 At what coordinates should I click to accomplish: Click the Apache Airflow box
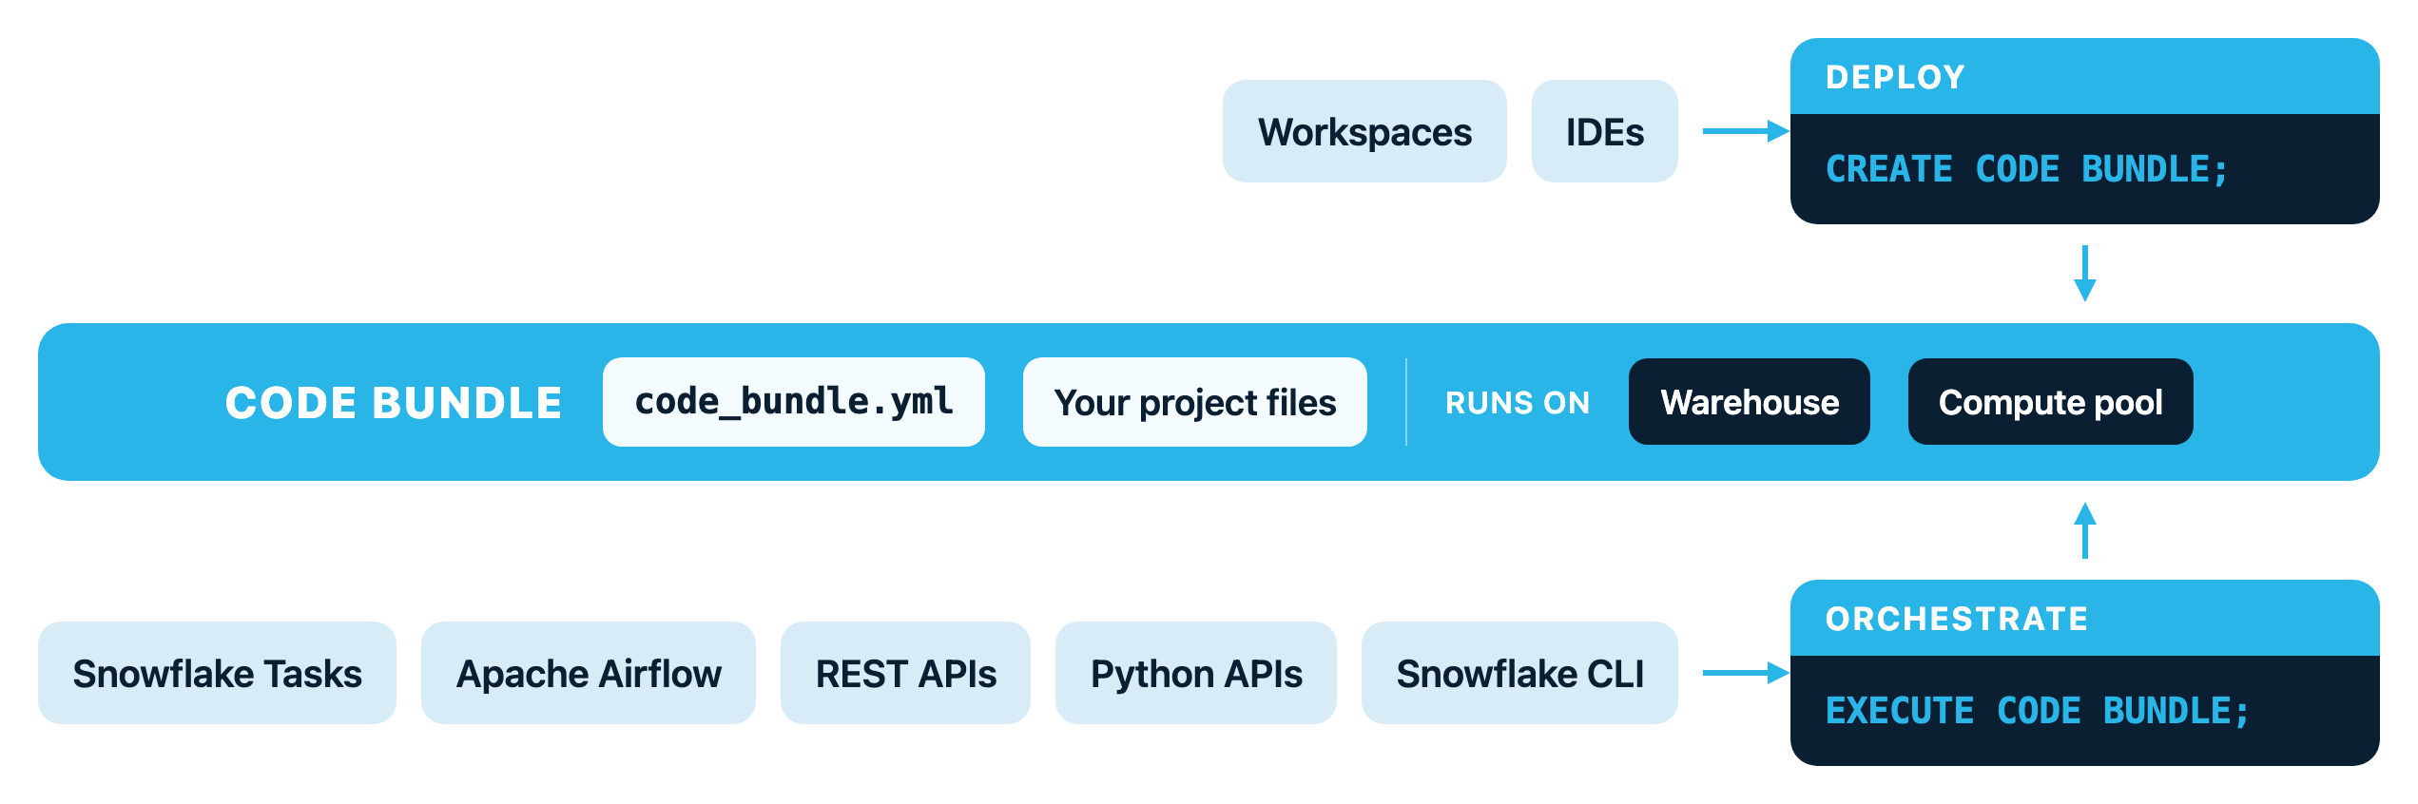(589, 673)
